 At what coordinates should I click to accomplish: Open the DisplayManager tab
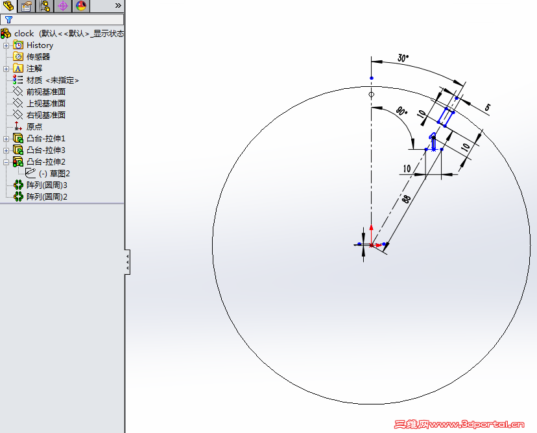tap(81, 6)
